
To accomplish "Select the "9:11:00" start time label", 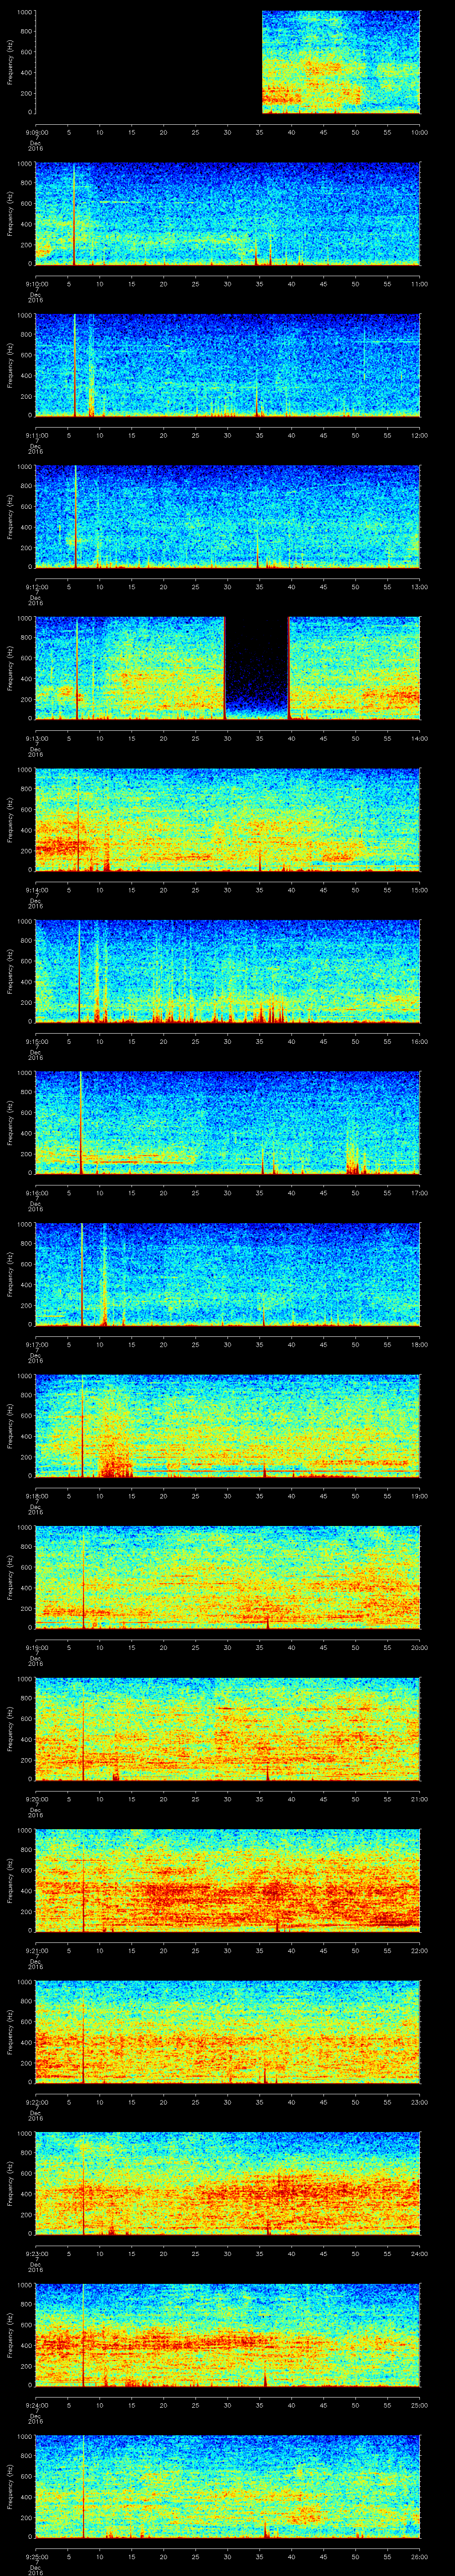I will pyautogui.click(x=36, y=435).
